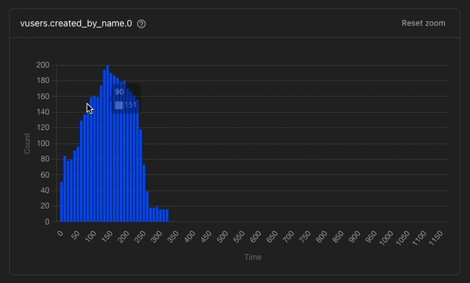Click the x-axis tick label 750
The image size is (470, 283).
pos(305,237)
